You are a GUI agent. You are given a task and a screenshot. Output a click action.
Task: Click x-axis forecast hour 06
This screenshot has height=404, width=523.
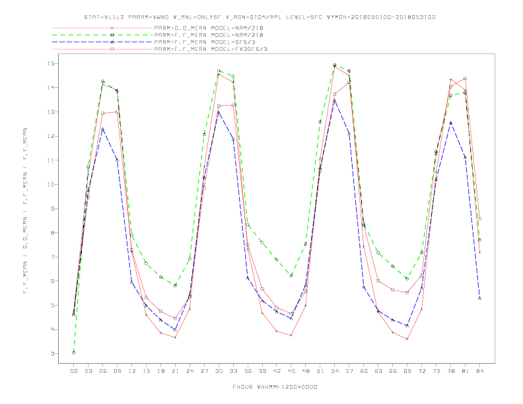[x=103, y=371]
